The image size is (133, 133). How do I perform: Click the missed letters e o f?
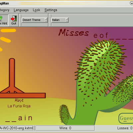(101, 35)
